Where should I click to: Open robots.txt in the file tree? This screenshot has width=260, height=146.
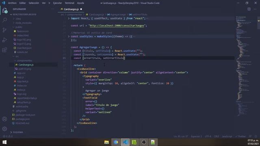(x=22, y=52)
